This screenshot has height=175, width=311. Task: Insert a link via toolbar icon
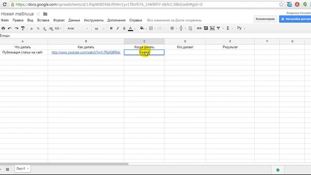199,28
